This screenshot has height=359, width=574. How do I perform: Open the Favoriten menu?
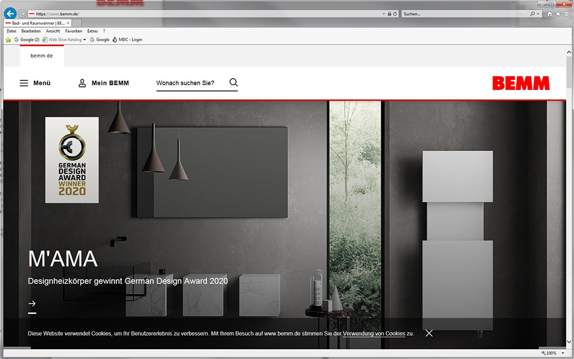pos(73,31)
